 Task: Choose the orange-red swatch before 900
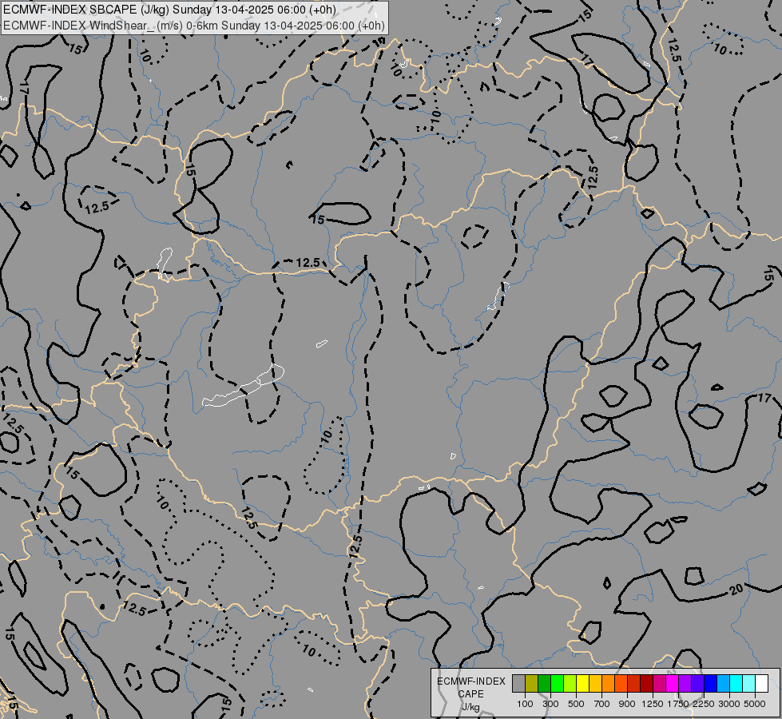[x=621, y=684]
